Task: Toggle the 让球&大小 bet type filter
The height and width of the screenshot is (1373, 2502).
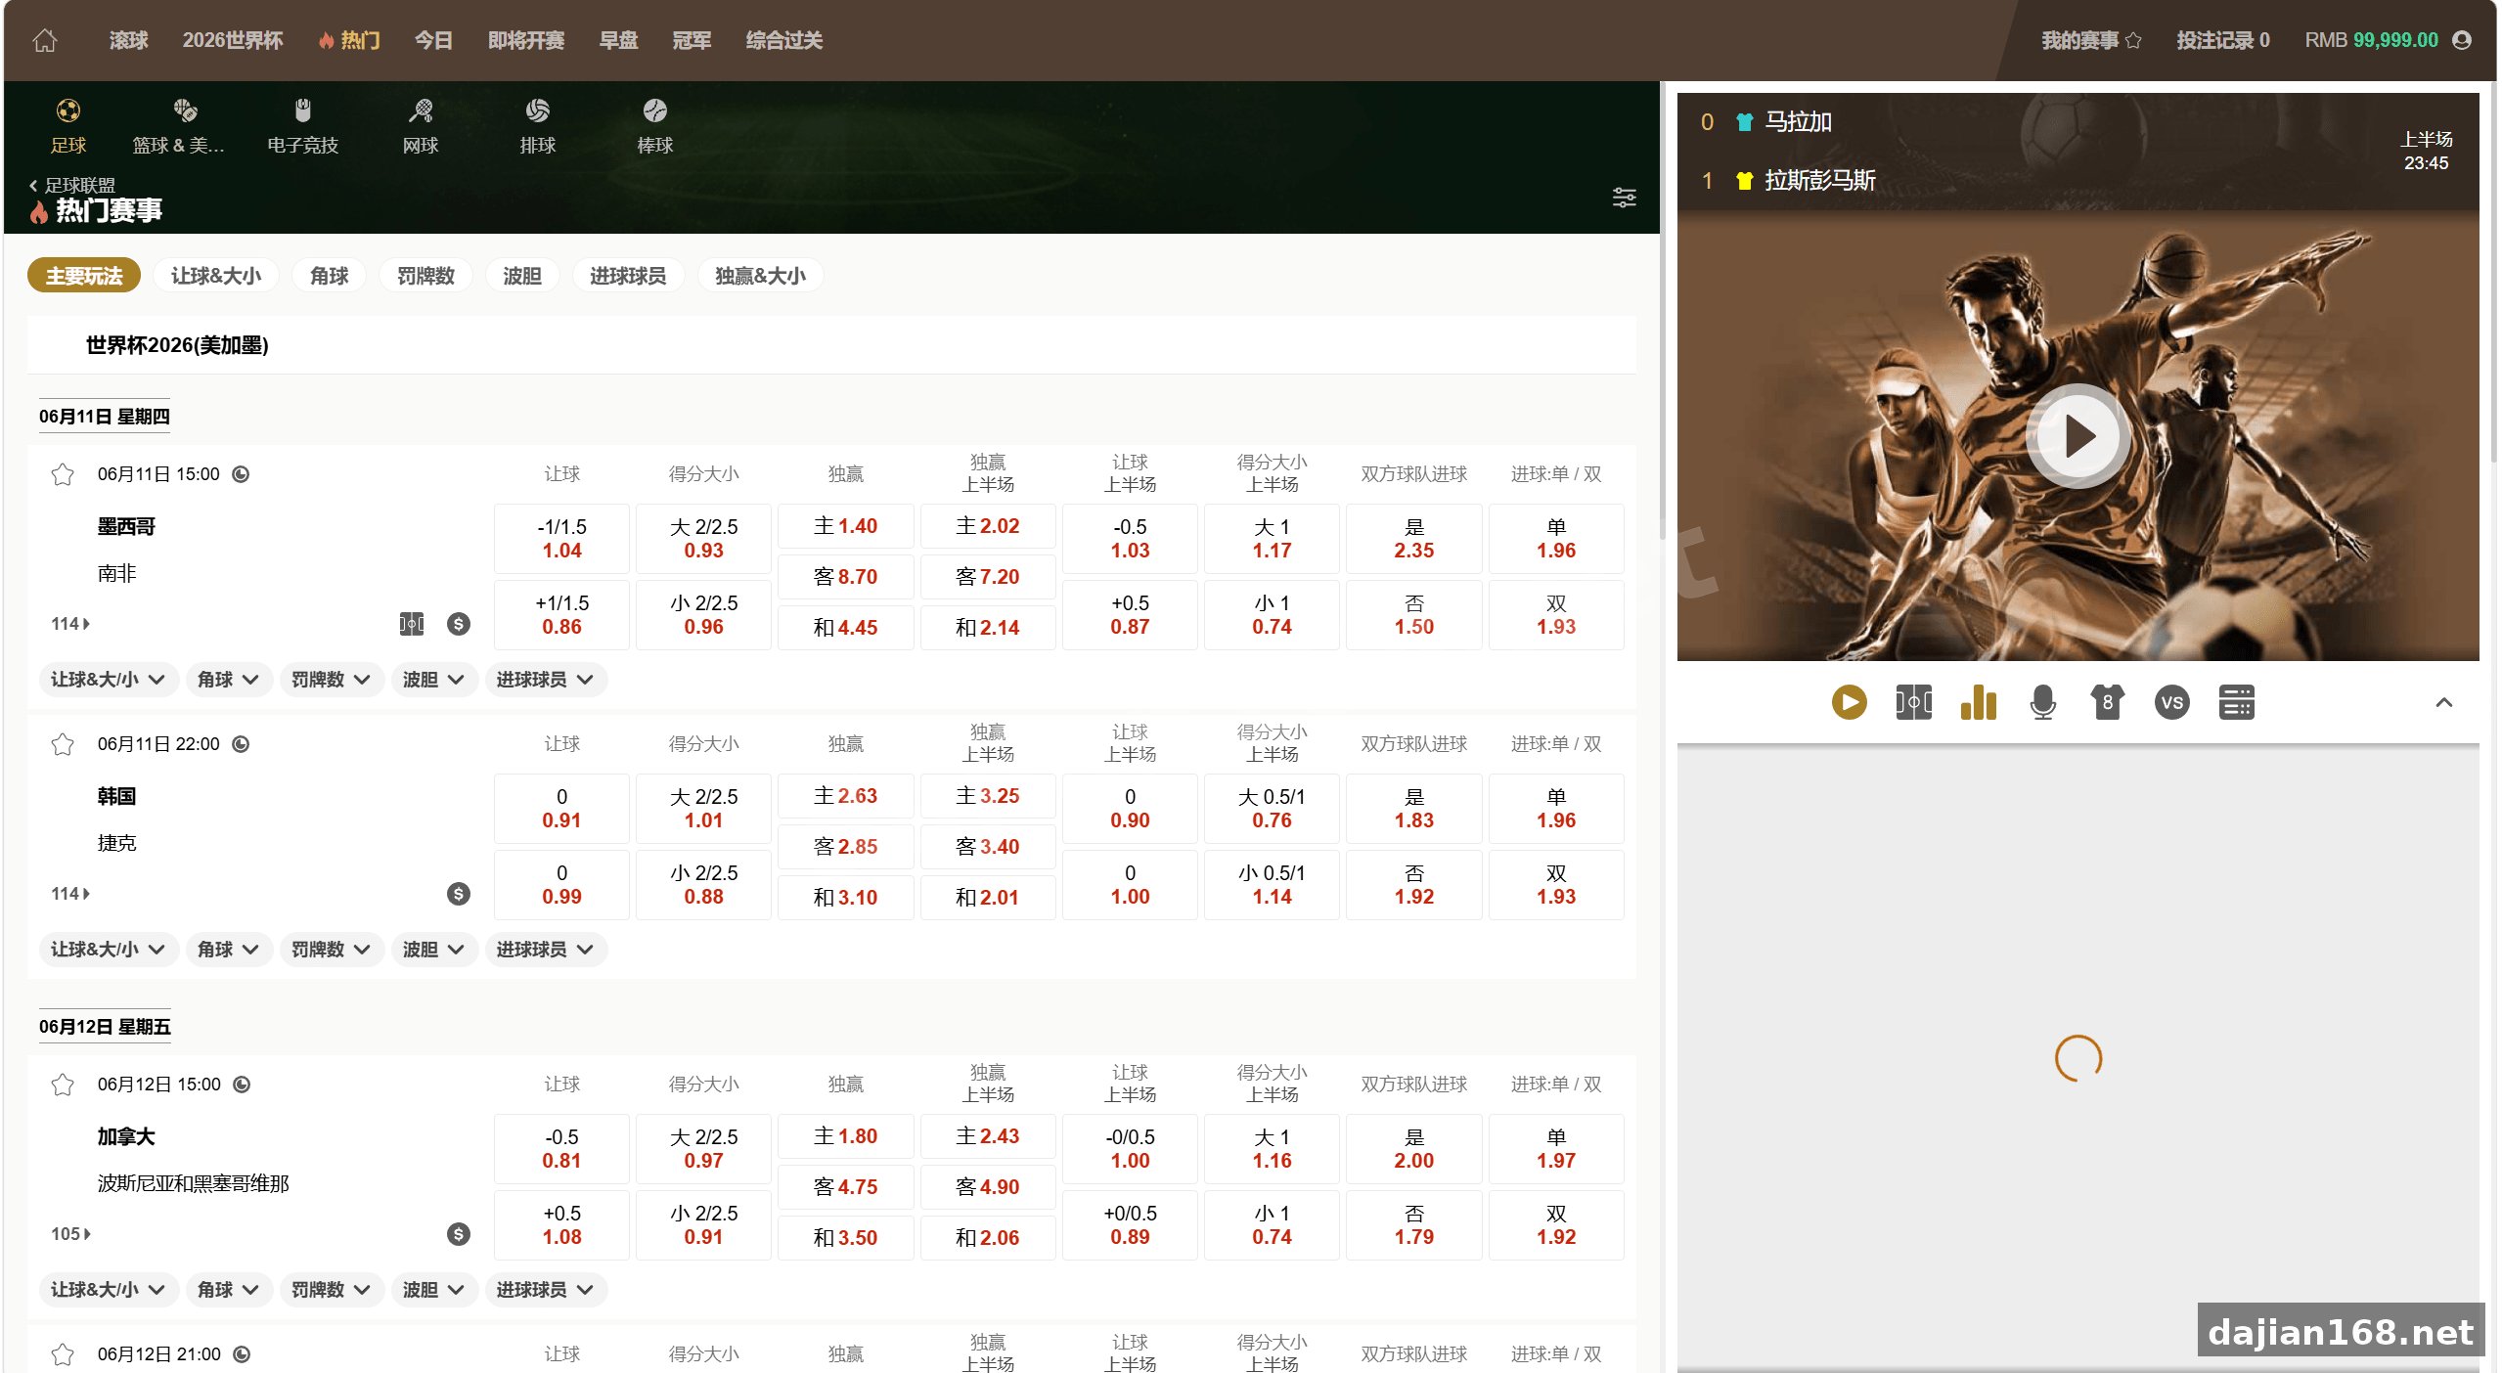Action: tap(216, 276)
